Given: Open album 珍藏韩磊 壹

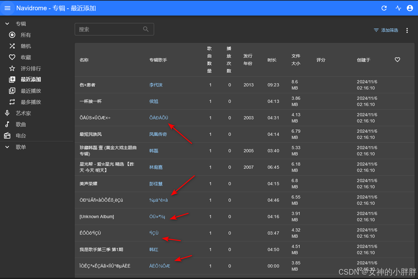Looking at the screenshot, I should (108, 151).
